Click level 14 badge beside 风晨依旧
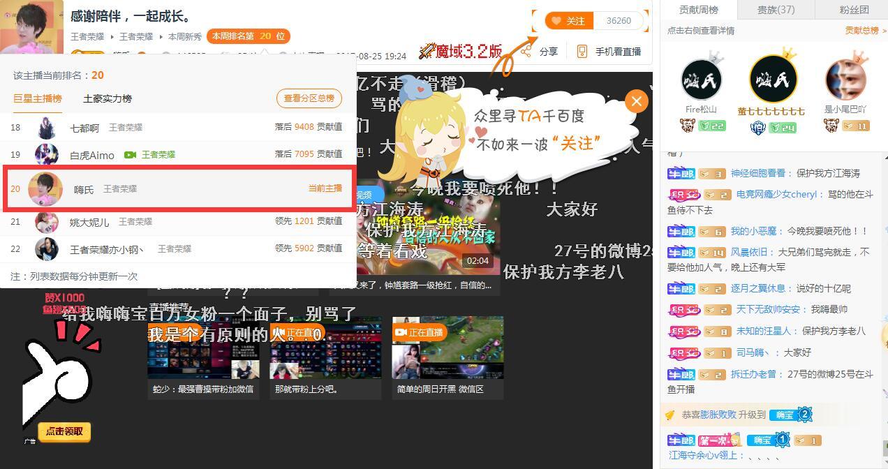The width and height of the screenshot is (888, 469). click(712, 252)
